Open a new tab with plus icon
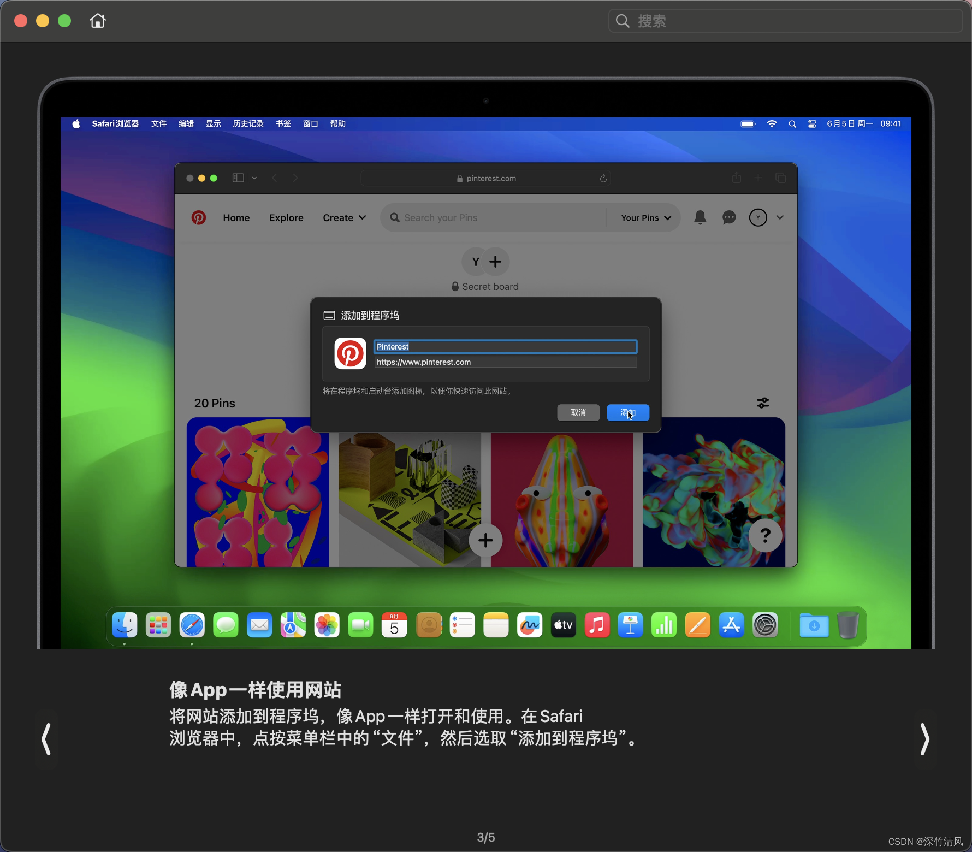 pos(758,178)
